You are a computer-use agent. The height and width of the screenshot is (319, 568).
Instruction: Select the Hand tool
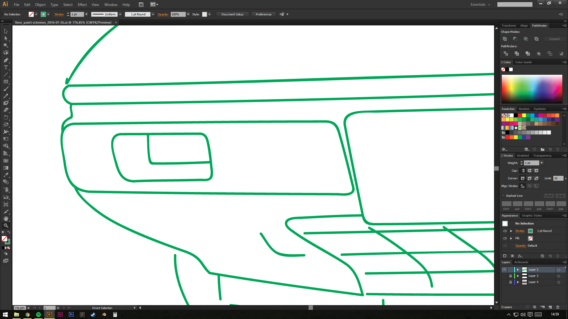pos(6,219)
